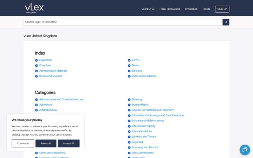Click the arrow bullet beside Human Rights
253x158 pixels.
[x=129, y=105]
